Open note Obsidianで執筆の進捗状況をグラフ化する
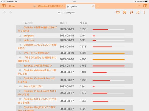Image resolution: width=149 pixels, height=111 pixels. click(x=37, y=29)
